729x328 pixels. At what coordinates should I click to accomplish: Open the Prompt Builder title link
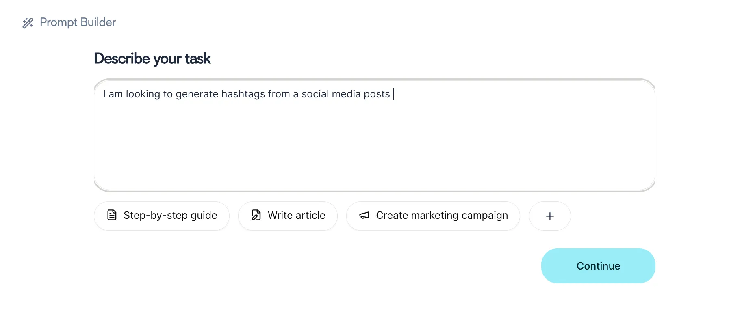(78, 22)
